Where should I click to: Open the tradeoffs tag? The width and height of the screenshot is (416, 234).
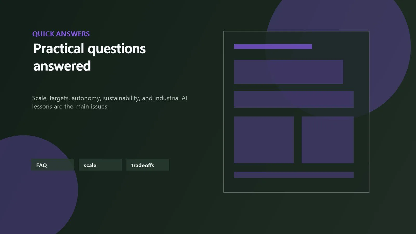click(x=148, y=165)
